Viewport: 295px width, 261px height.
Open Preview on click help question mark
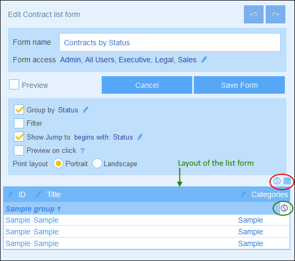click(x=83, y=151)
